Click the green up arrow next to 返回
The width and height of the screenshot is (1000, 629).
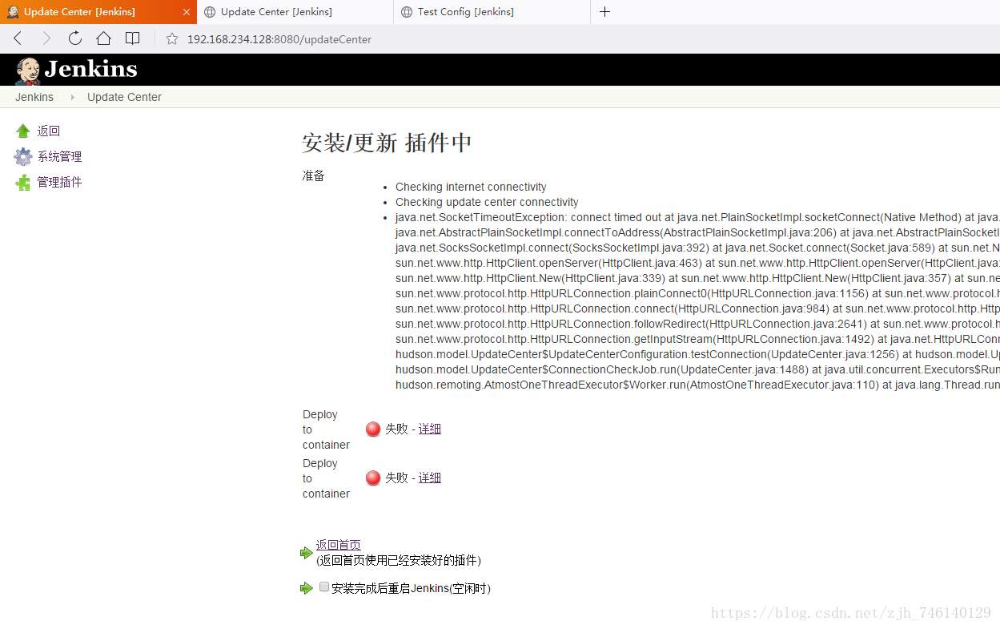click(23, 131)
